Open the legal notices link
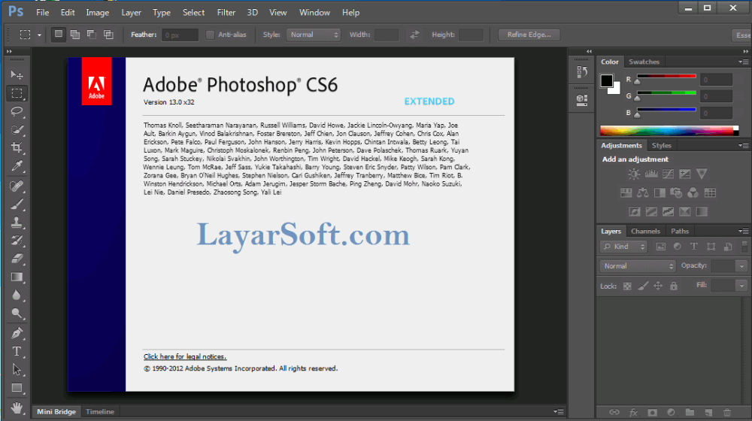 pos(185,356)
